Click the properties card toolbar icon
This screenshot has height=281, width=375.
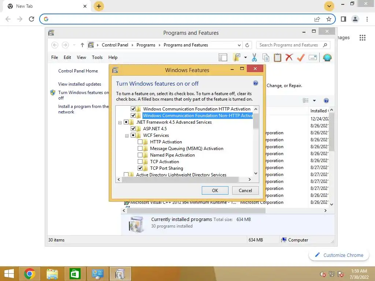click(x=313, y=57)
